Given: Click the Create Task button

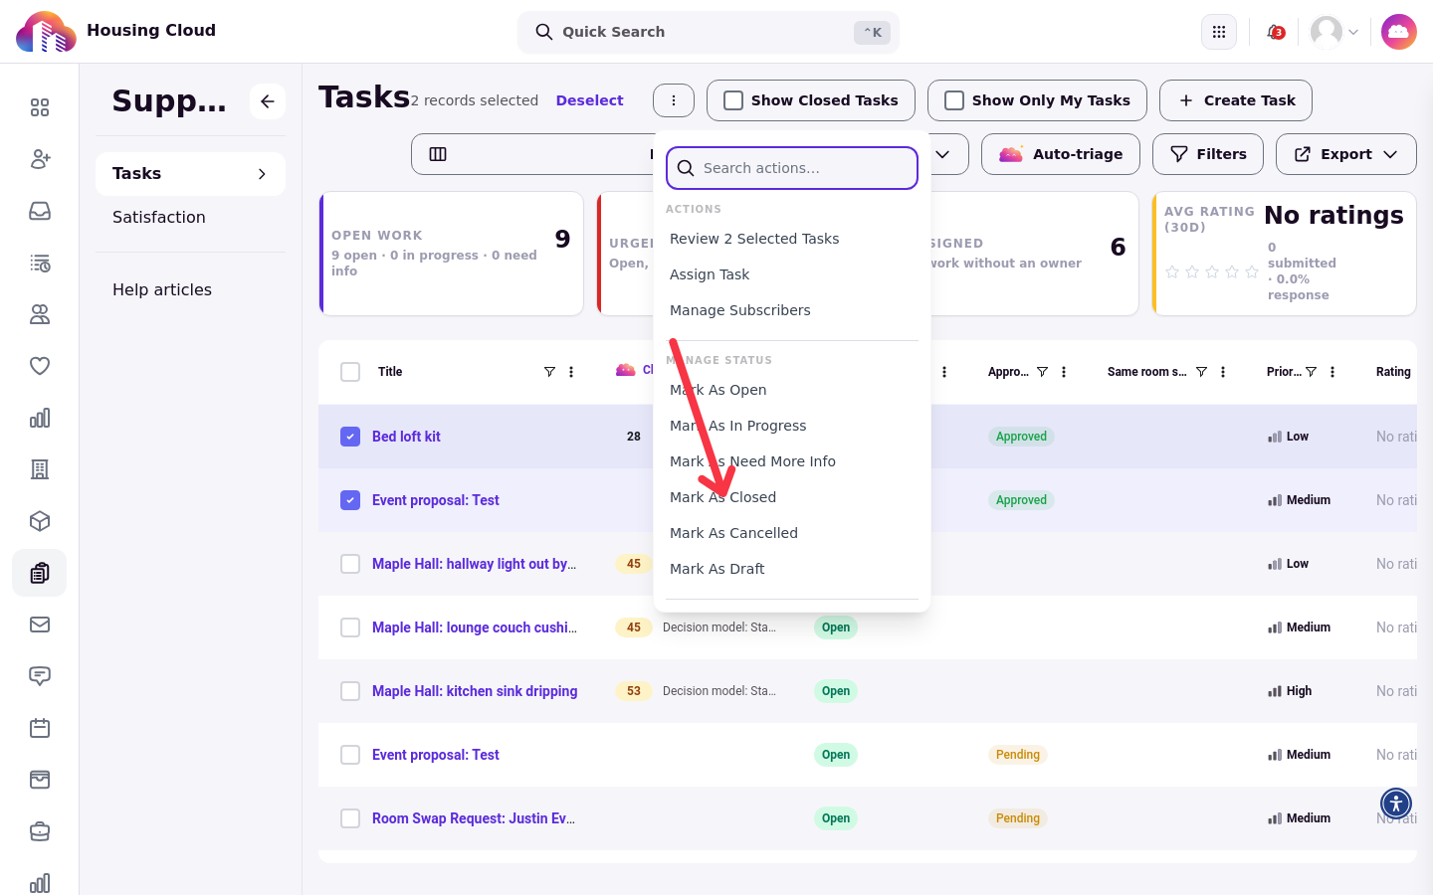Looking at the screenshot, I should pyautogui.click(x=1236, y=100).
